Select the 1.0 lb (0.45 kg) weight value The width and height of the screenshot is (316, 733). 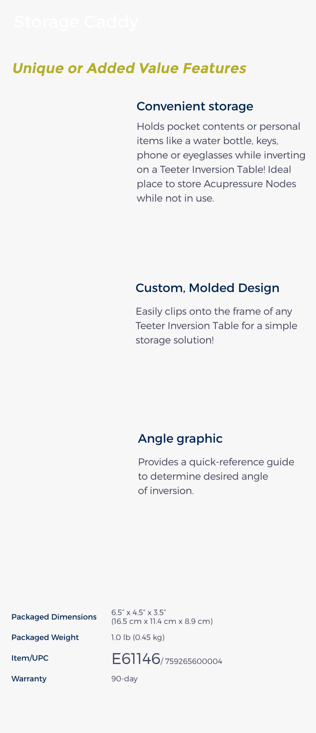tap(138, 637)
